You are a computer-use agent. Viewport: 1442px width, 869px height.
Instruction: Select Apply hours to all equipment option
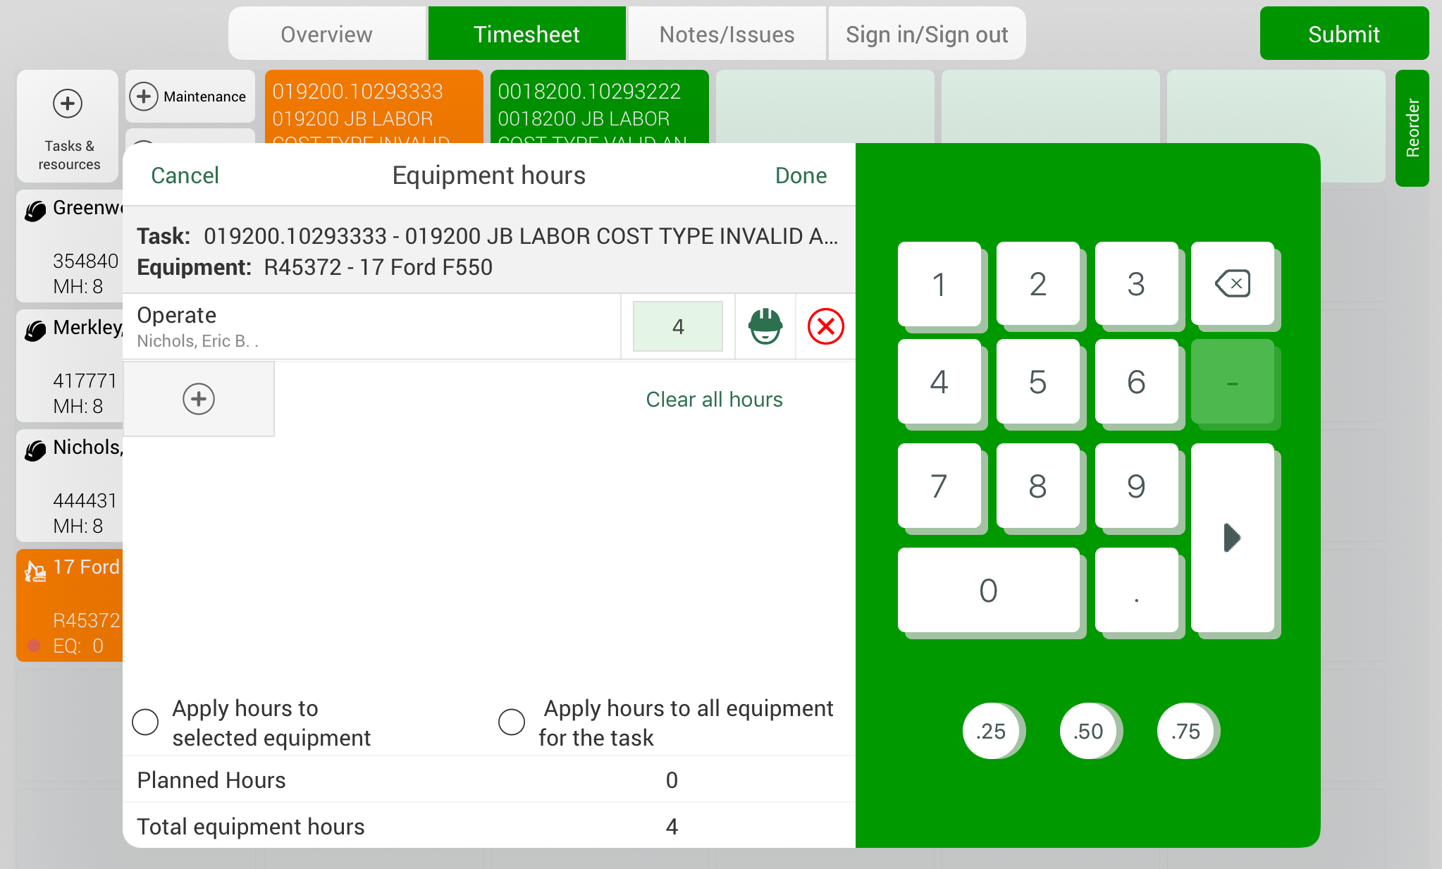(x=512, y=722)
